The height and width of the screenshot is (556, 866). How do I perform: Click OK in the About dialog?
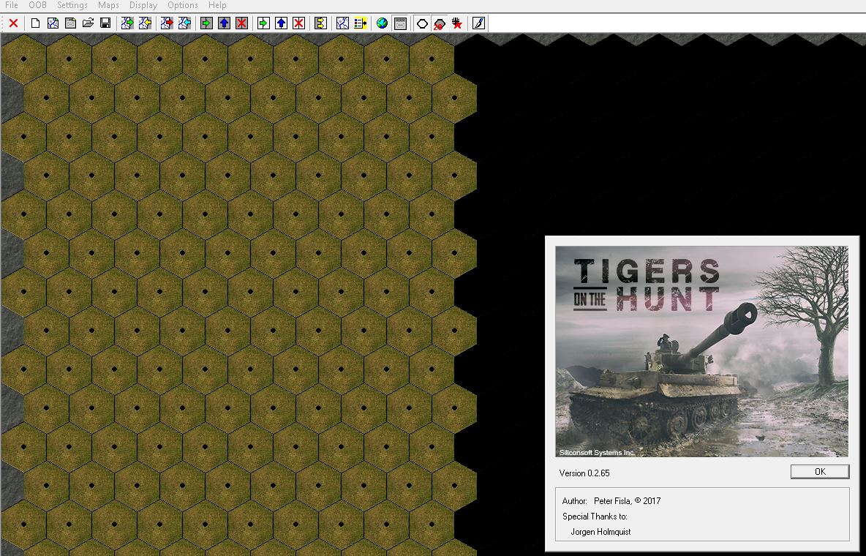[820, 471]
